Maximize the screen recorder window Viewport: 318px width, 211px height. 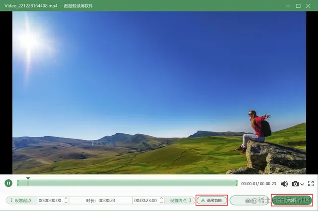(298, 6)
